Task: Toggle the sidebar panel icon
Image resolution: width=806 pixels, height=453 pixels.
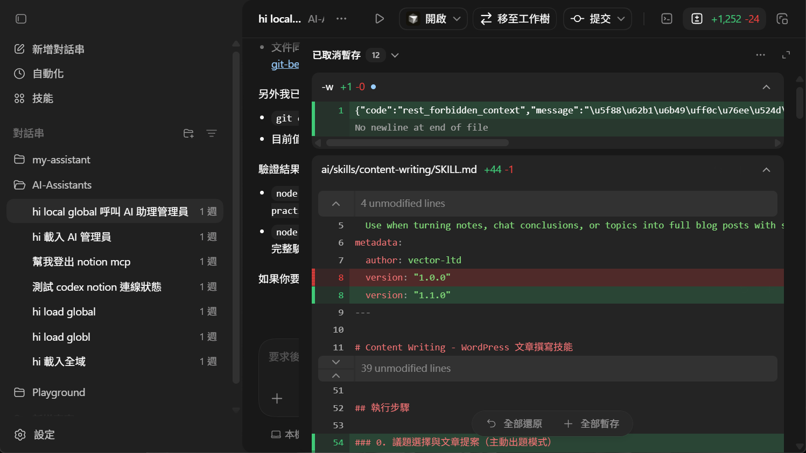Action: click(x=21, y=19)
